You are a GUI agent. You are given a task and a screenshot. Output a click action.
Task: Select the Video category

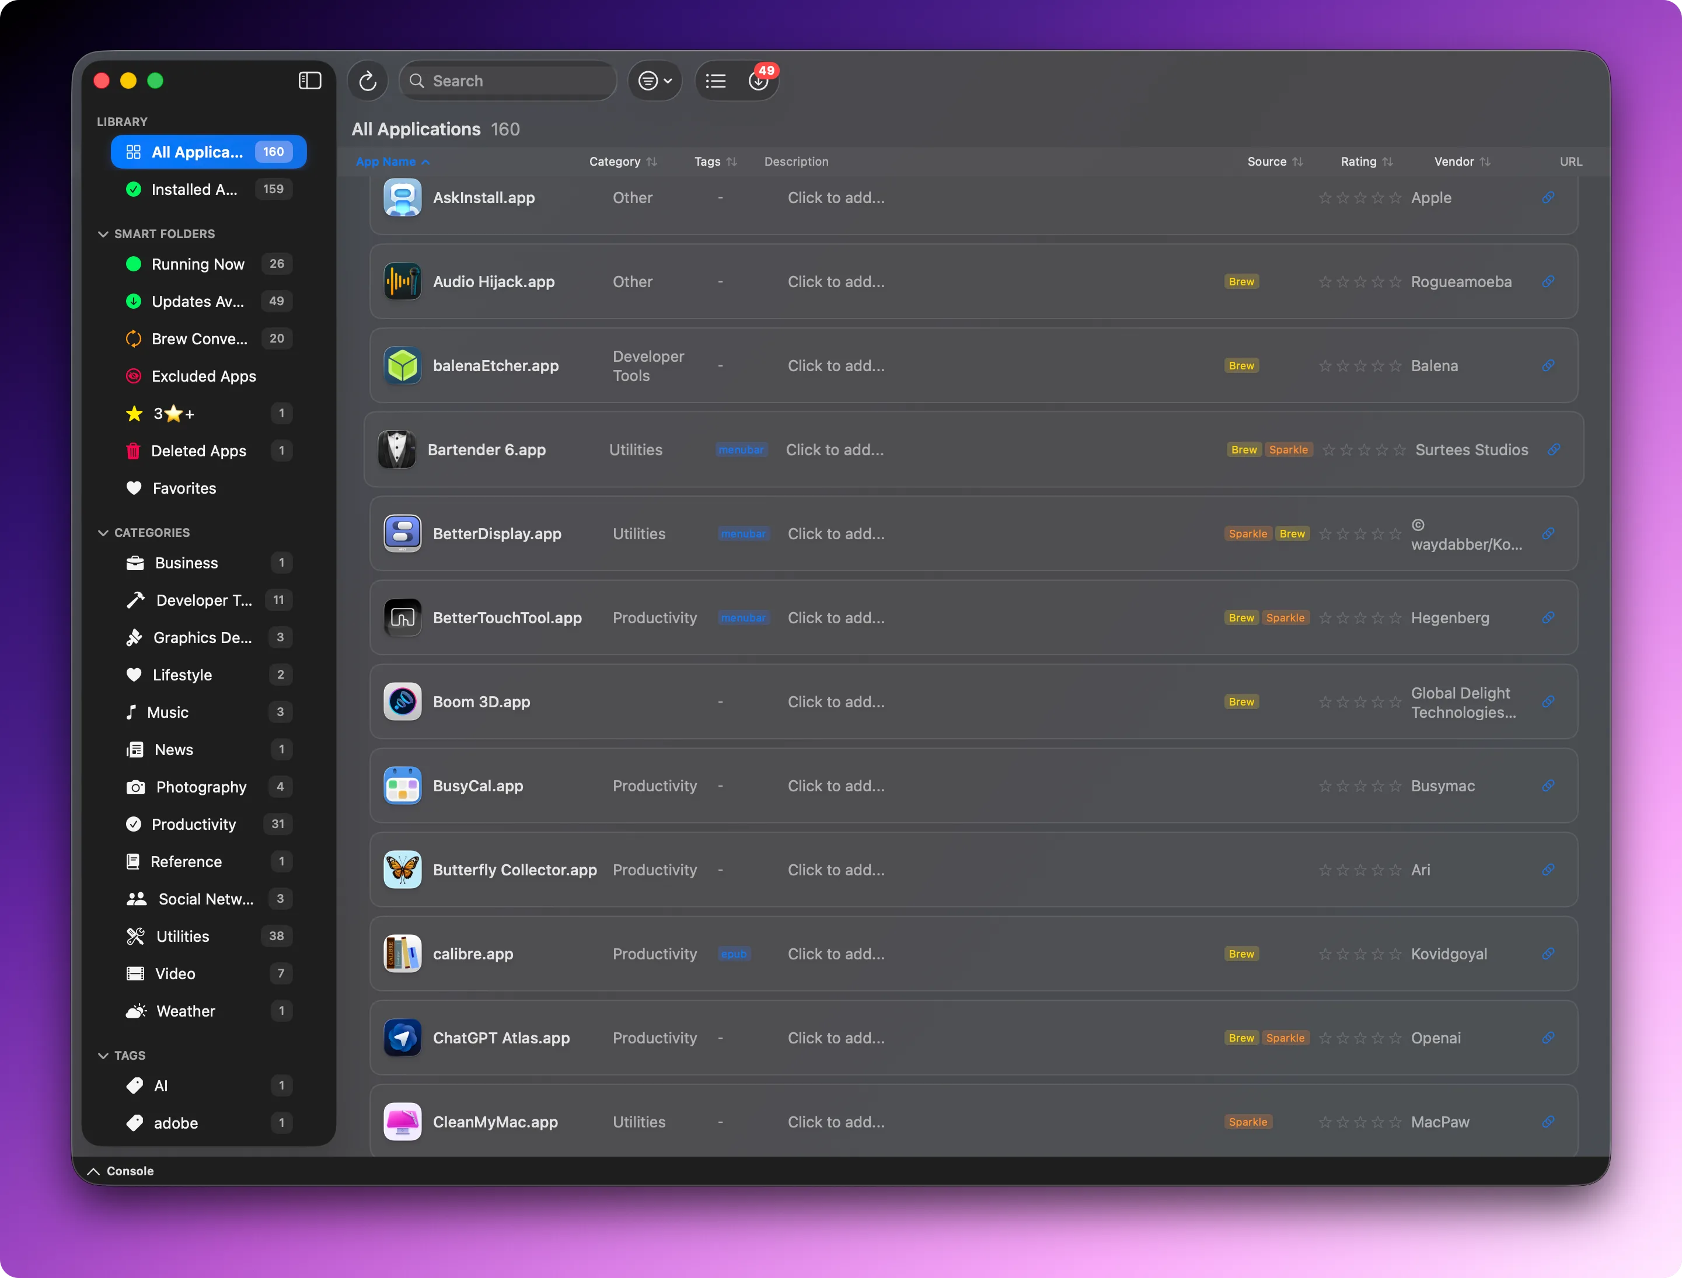[208, 973]
